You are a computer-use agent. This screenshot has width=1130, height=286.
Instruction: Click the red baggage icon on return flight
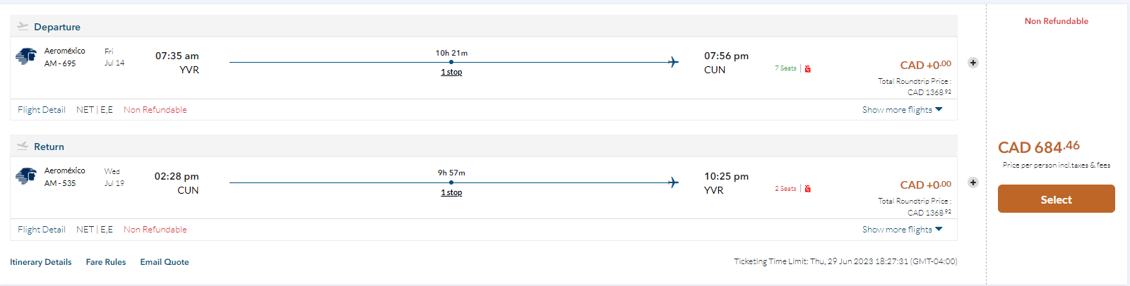point(808,189)
